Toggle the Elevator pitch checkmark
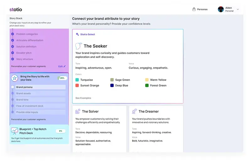The width and height of the screenshot is (250, 161). pyautogui.click(x=13, y=53)
